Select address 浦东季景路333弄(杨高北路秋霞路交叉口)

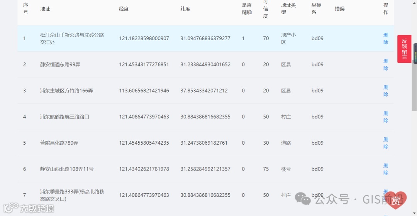click(72, 195)
